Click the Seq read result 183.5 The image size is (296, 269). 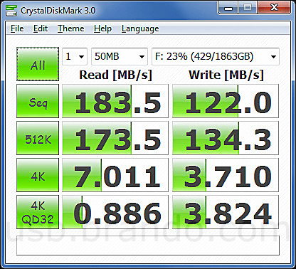(115, 101)
